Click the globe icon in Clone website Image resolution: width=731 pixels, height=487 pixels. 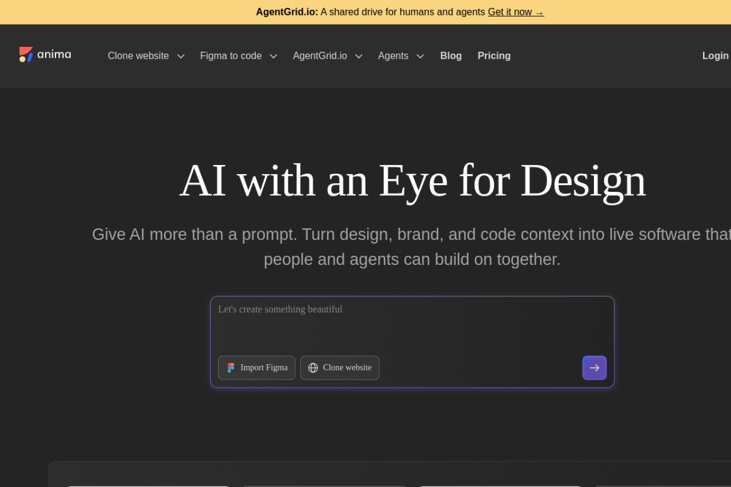click(313, 368)
